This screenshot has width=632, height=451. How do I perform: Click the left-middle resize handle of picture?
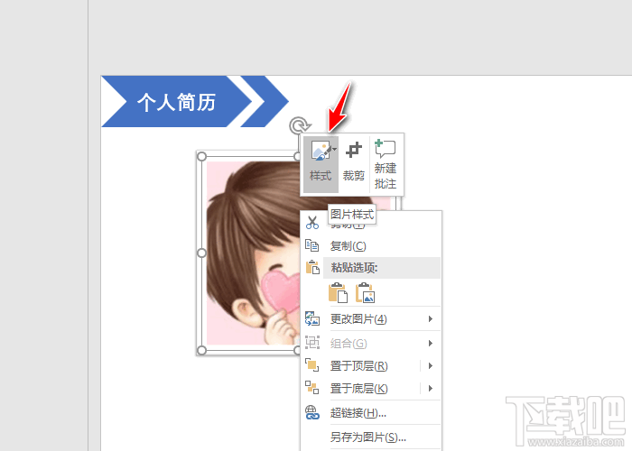(202, 253)
